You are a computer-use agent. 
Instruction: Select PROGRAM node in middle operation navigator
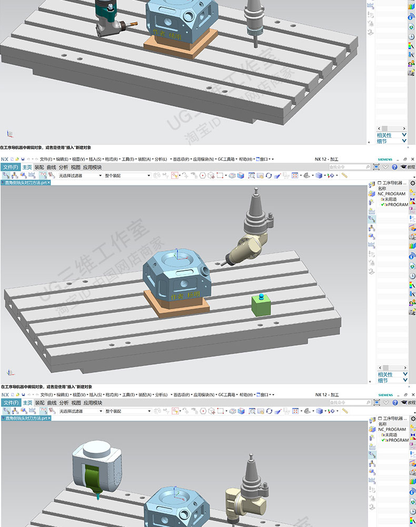398,204
